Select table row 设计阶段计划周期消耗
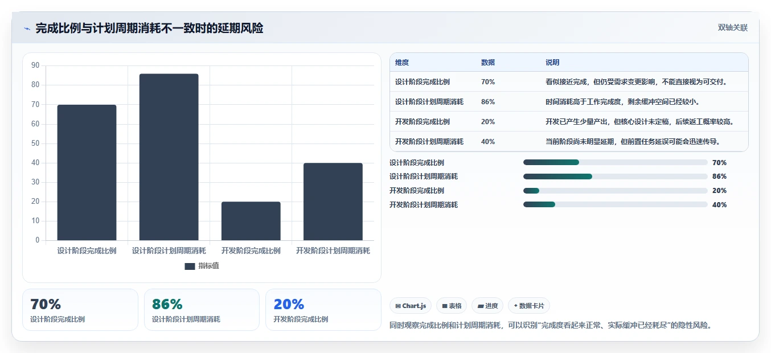 point(569,101)
